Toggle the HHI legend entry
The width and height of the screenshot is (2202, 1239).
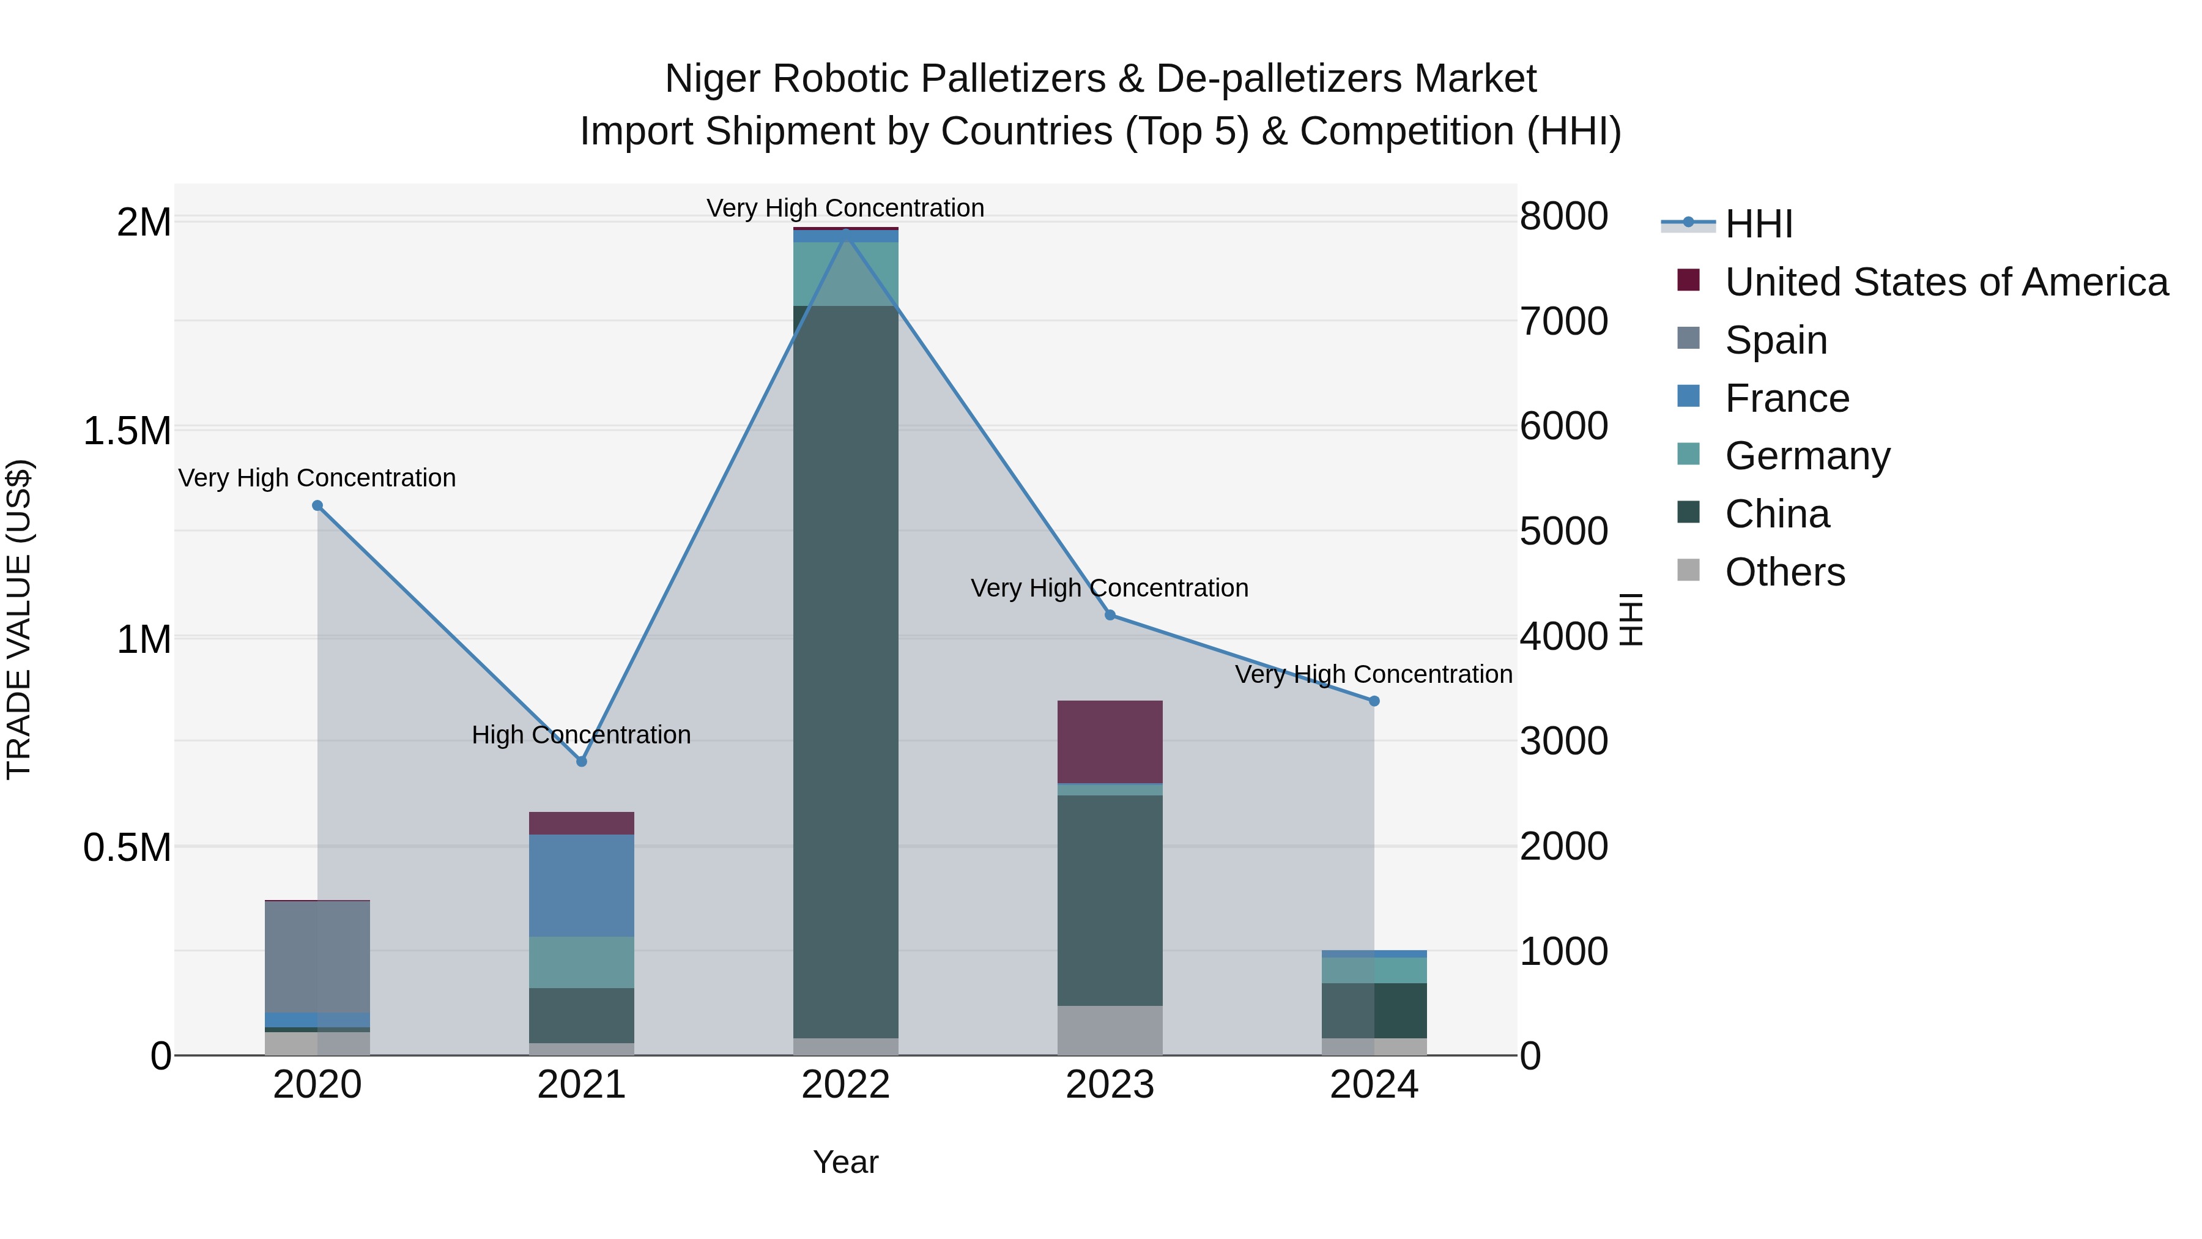point(1727,224)
